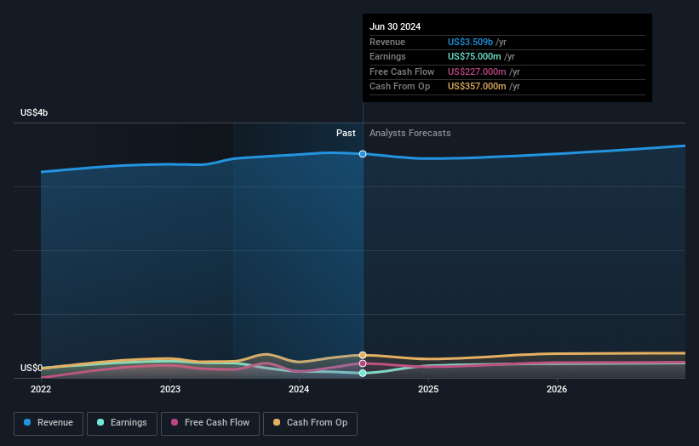Click the Earnings label in the tooltip

(x=388, y=56)
